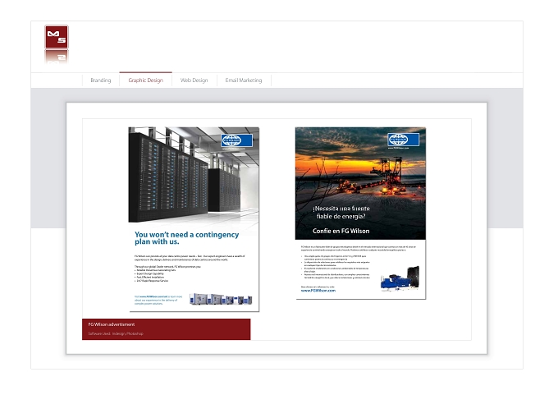Open the Branding tab
Screen dimensions: 558x395
point(101,80)
